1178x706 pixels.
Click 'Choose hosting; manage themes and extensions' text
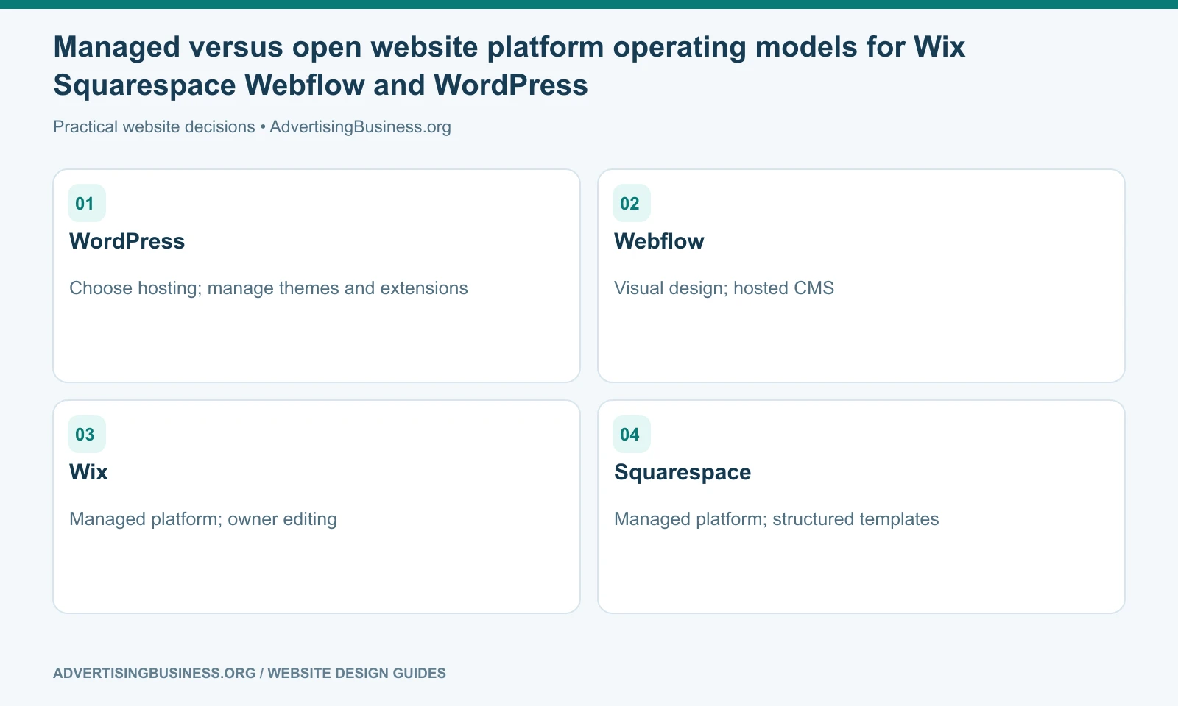[269, 288]
